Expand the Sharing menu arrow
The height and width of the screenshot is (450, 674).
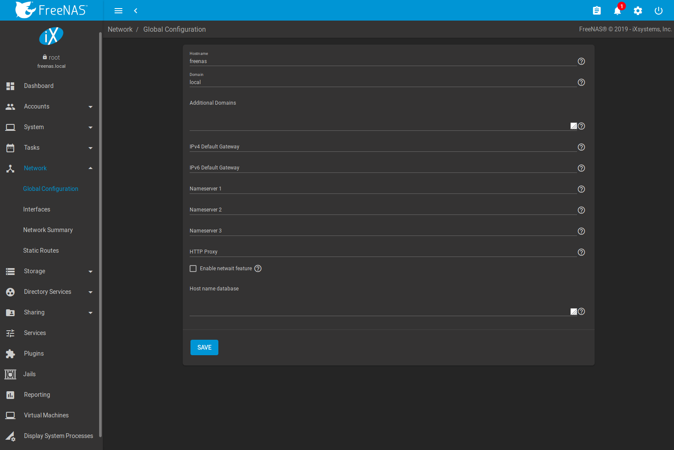(x=91, y=313)
